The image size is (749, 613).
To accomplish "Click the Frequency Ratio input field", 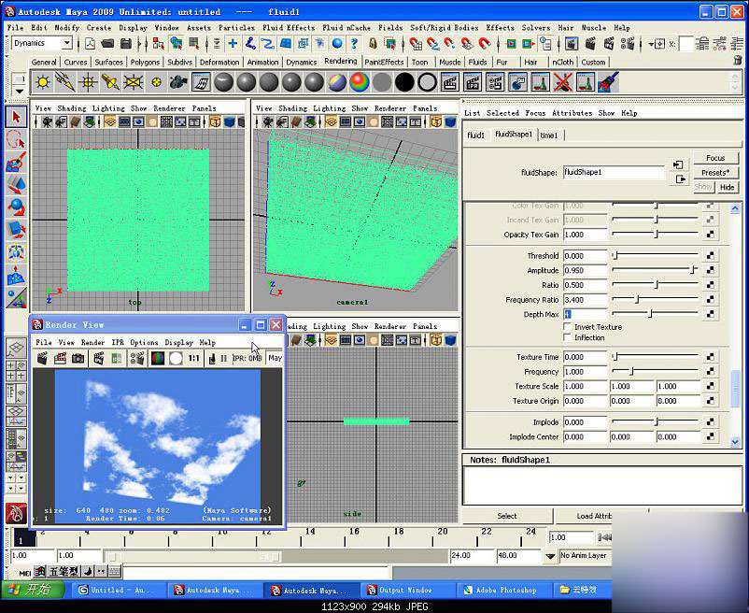I will [586, 300].
